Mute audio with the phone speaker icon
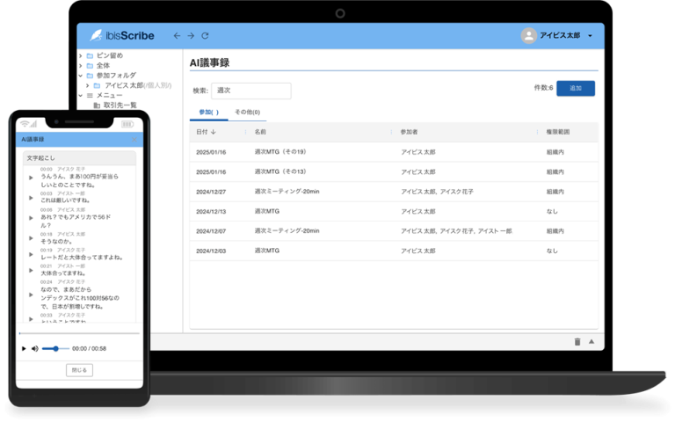Screen dimensions: 675x422 [x=35, y=349]
